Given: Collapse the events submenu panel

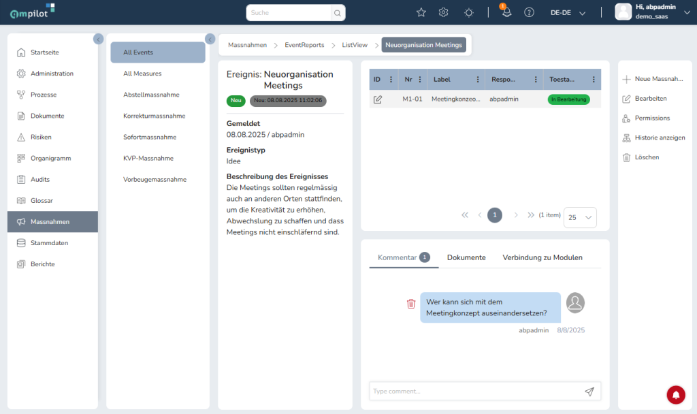Looking at the screenshot, I should point(210,39).
